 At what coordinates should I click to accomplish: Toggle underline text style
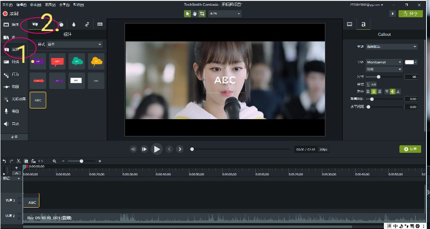coord(368,84)
